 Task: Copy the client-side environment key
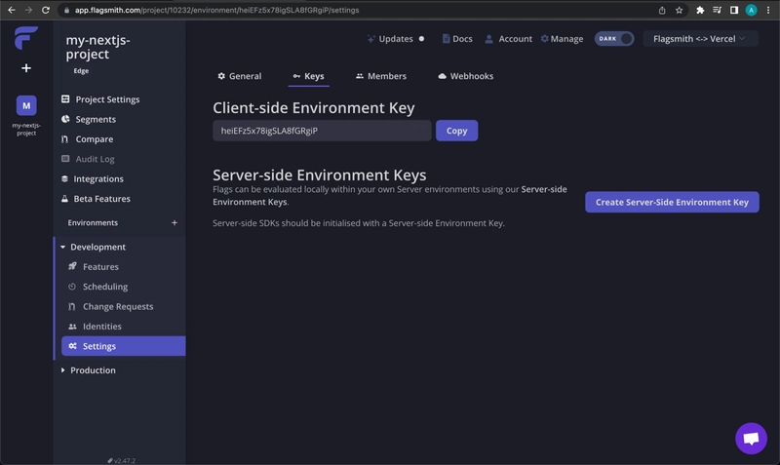pos(456,131)
